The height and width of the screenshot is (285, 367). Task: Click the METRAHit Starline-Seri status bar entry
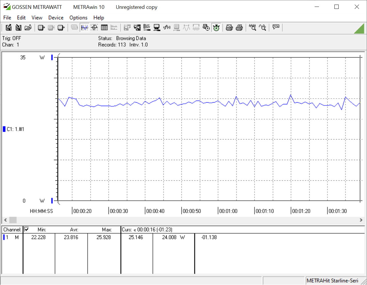point(332,281)
